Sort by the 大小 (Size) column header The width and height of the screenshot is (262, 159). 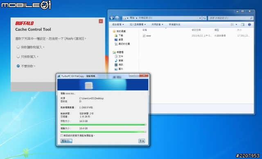pyautogui.click(x=239, y=30)
